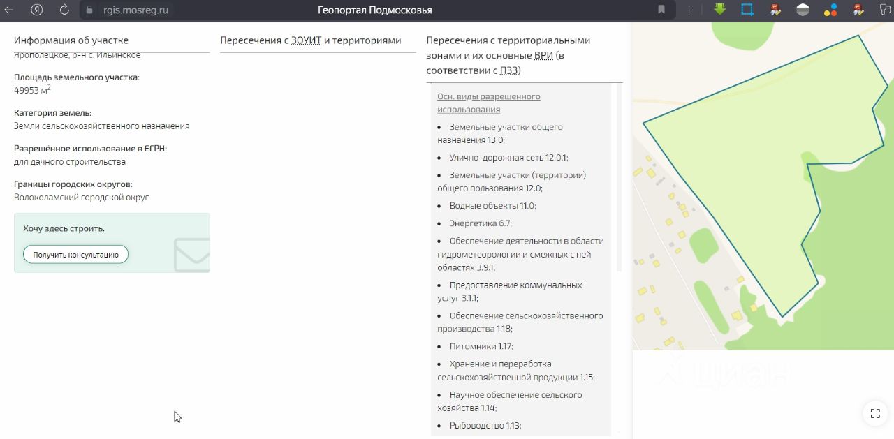Click the area value 49953 м²

click(x=32, y=90)
